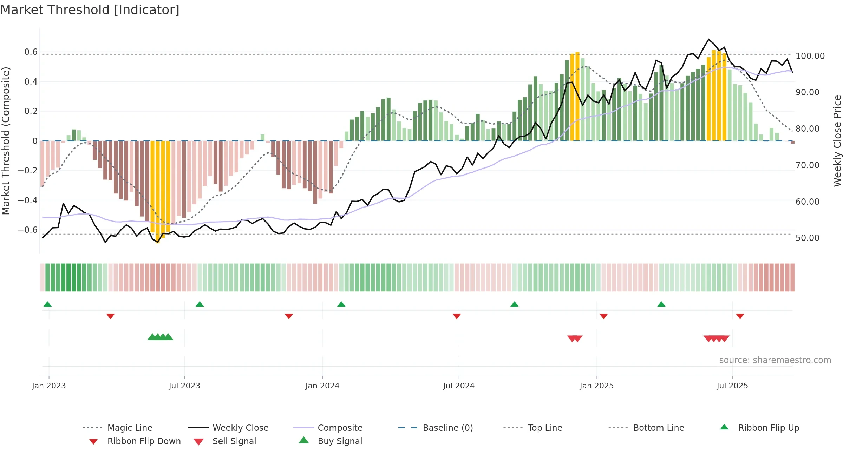Toggle the Top Line legend entry
Screen dimensions: 843x474
[533, 428]
